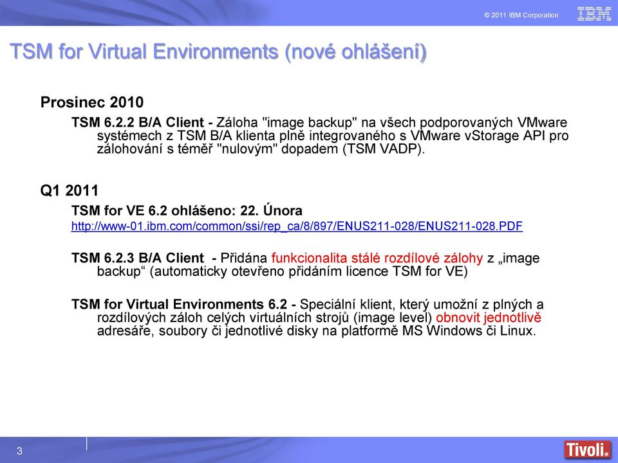Click the 'Prosinec 2010' heading
The width and height of the screenshot is (618, 463).
[x=92, y=102]
